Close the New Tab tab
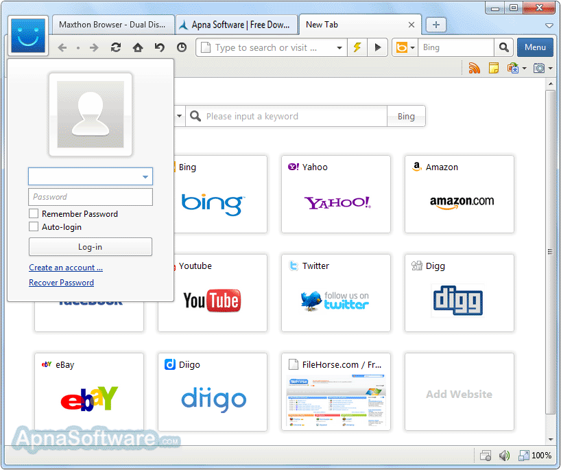Viewport: 561px width, 470px height. pyautogui.click(x=411, y=25)
